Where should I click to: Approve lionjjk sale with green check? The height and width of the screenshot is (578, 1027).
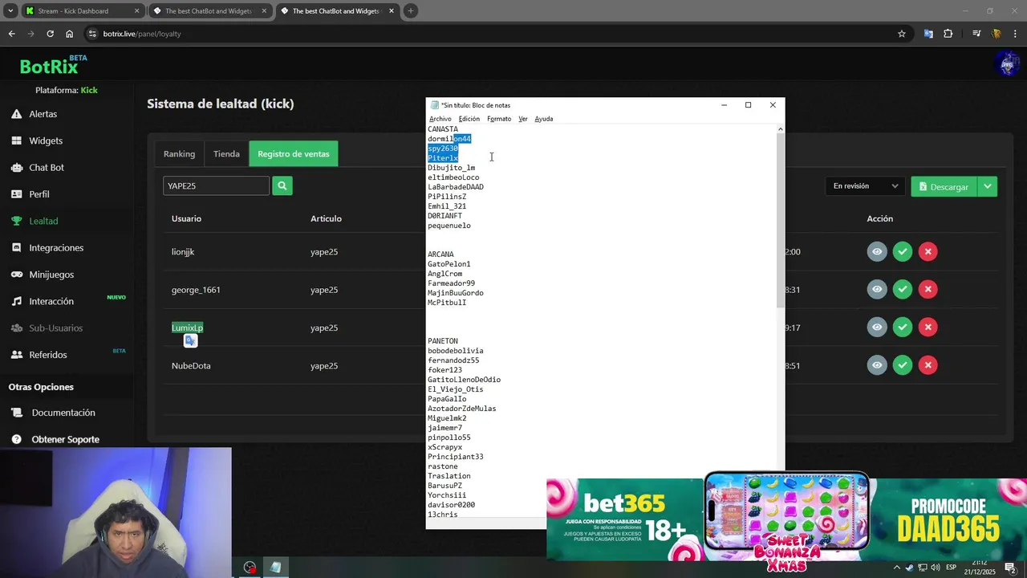pos(903,252)
